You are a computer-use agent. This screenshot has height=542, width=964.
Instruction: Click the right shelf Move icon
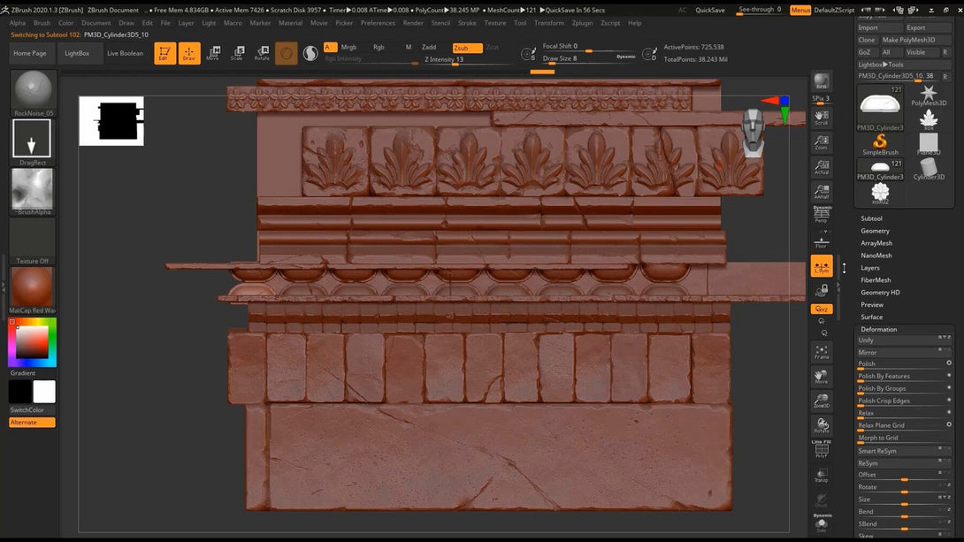822,377
